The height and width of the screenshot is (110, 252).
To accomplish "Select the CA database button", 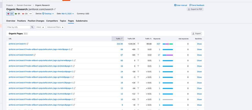I will point(25,14).
